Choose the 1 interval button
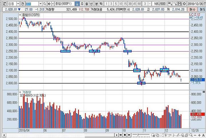The width and height of the screenshot is (206, 138). tap(106, 4)
